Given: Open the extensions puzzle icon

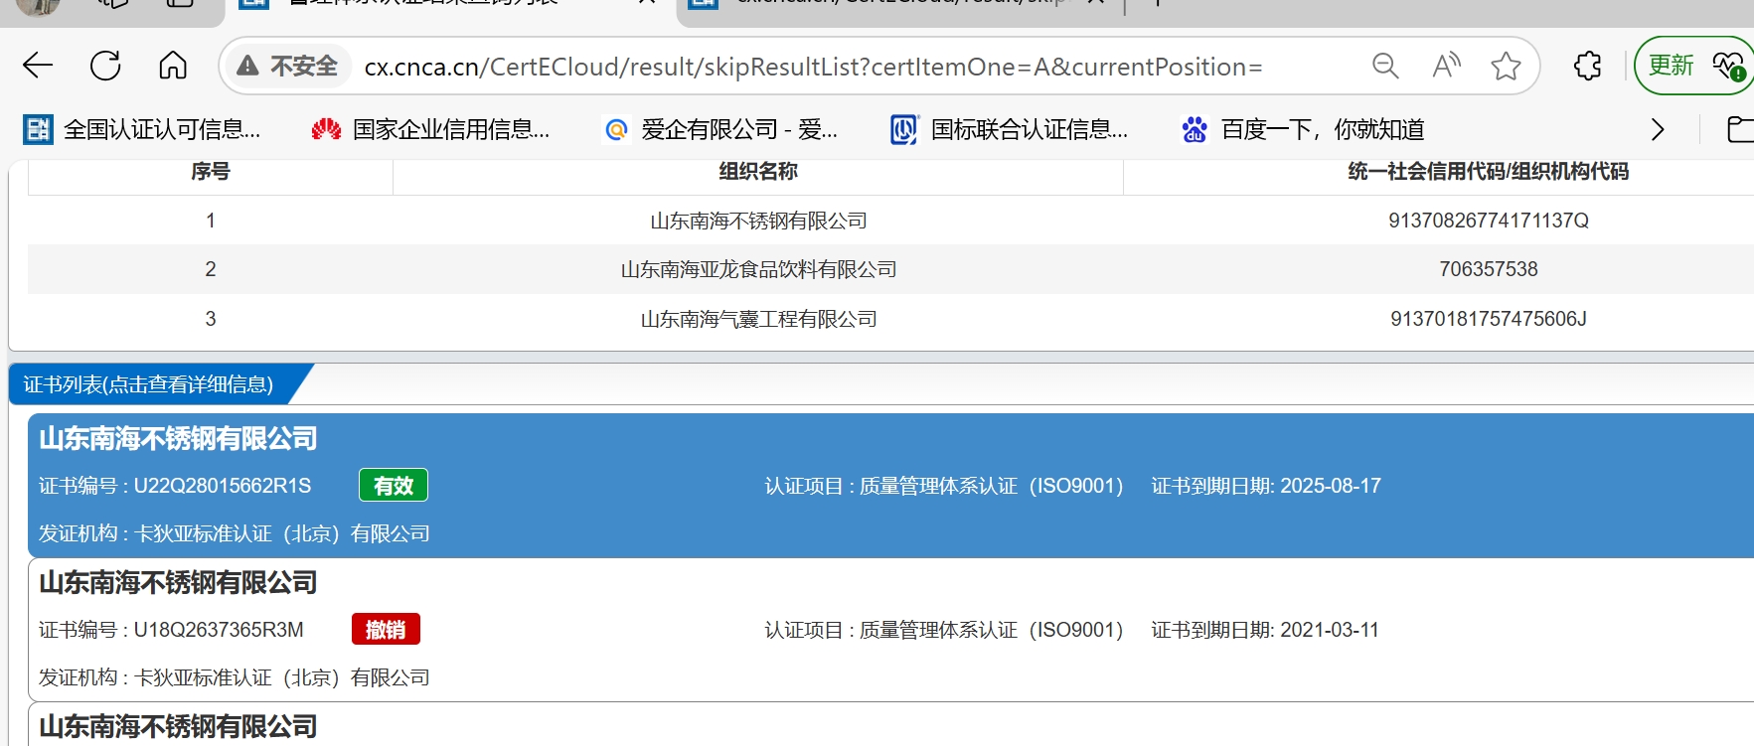Looking at the screenshot, I should pyautogui.click(x=1588, y=66).
